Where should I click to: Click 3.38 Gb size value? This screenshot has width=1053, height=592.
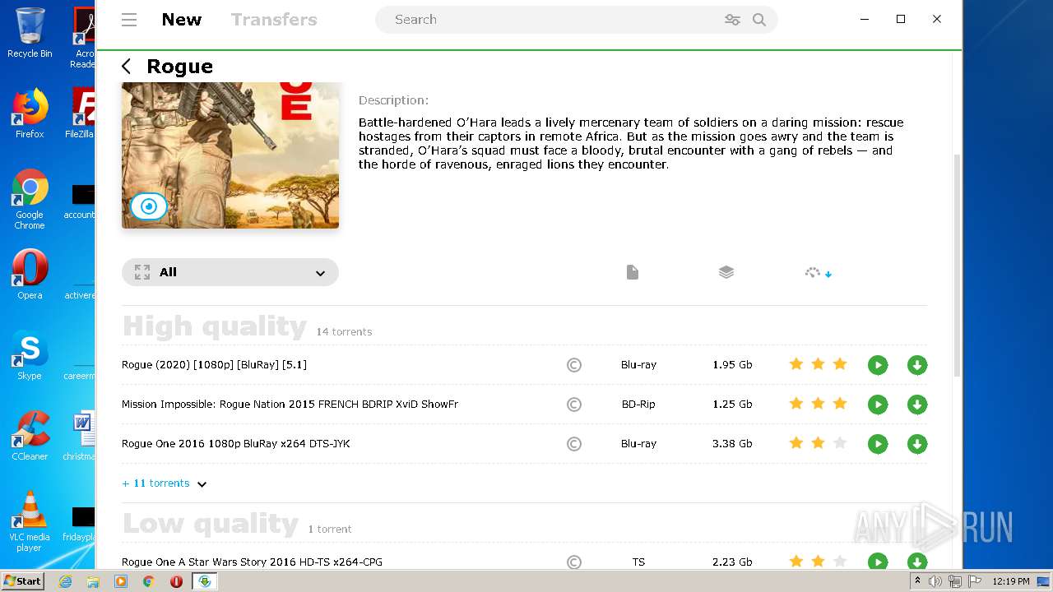click(x=732, y=443)
